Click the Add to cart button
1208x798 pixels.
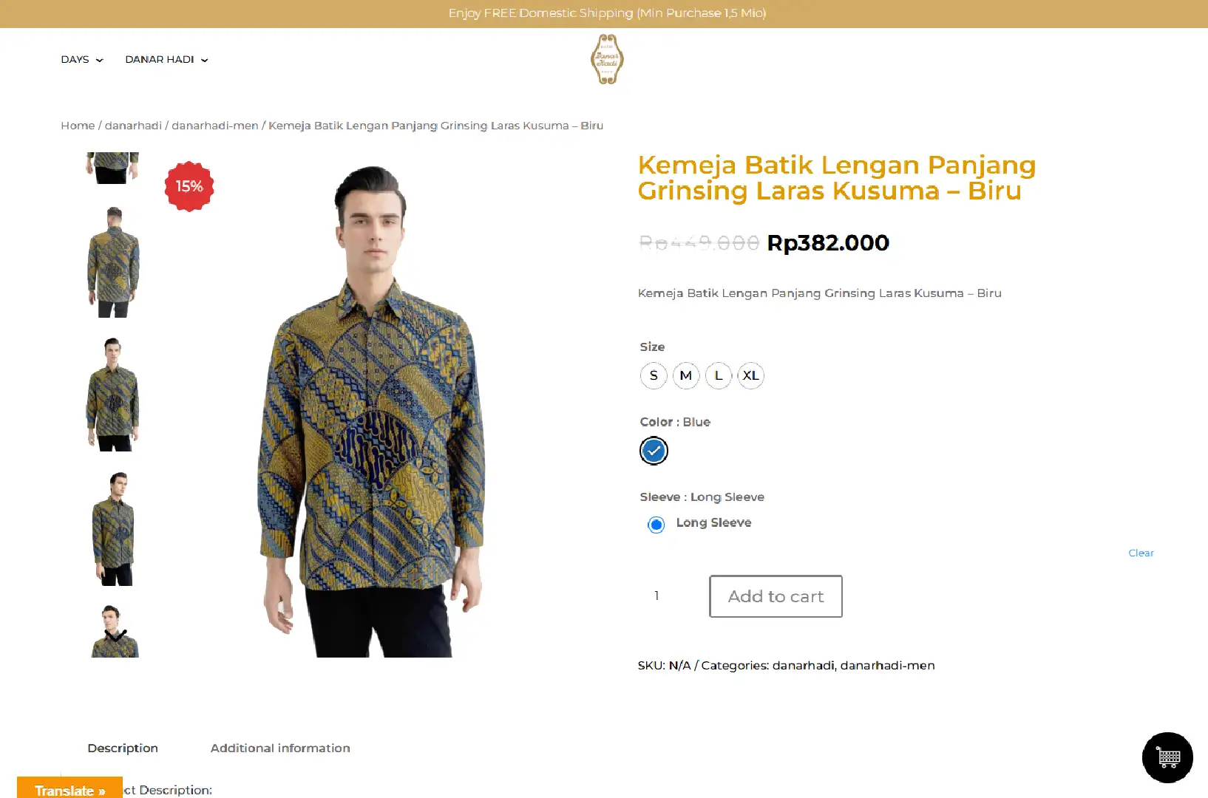click(776, 596)
